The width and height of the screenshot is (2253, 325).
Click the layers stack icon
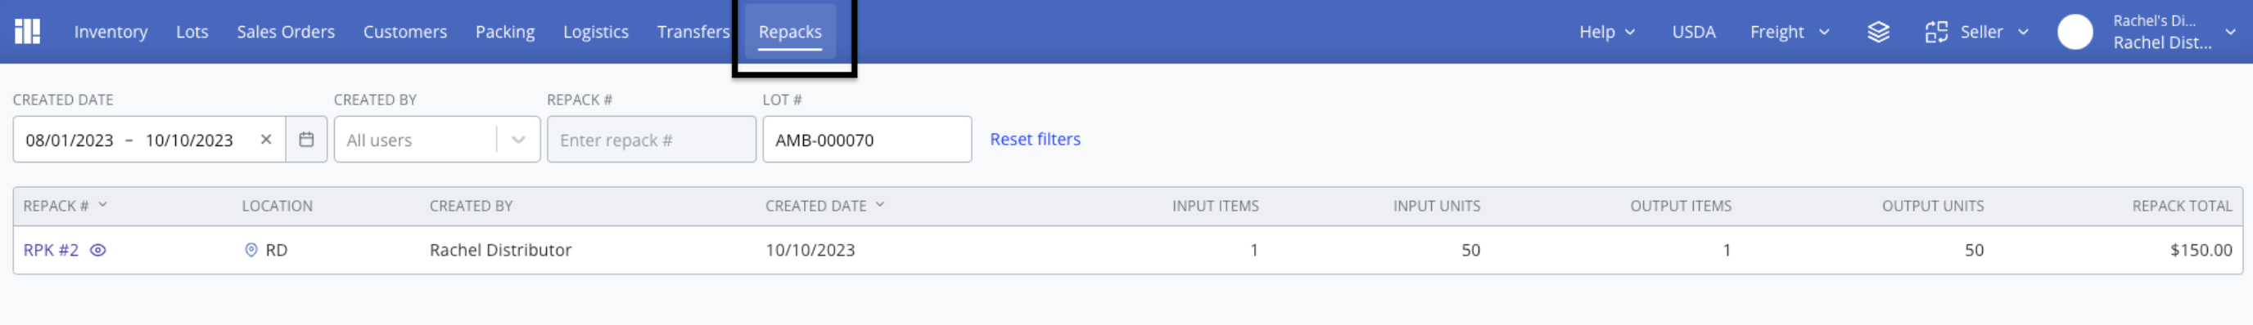1878,32
